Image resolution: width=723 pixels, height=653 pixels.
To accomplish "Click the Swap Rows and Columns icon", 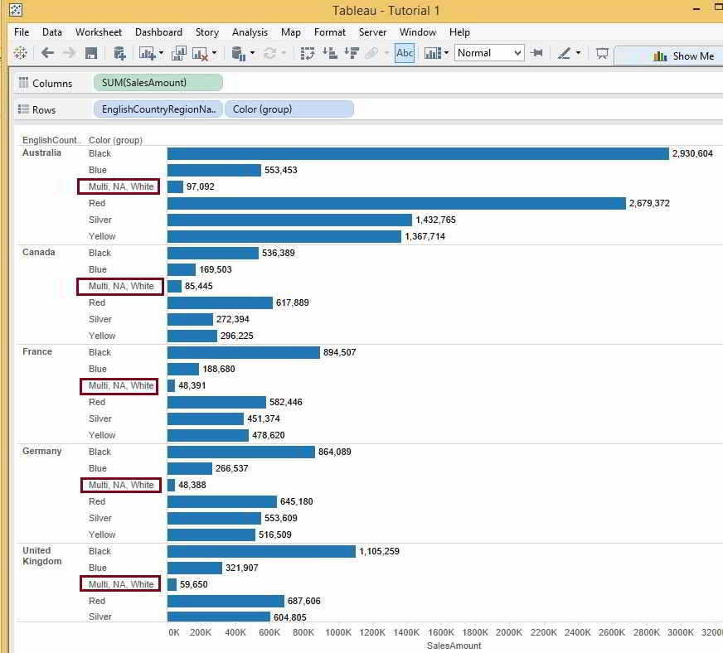I will click(308, 55).
